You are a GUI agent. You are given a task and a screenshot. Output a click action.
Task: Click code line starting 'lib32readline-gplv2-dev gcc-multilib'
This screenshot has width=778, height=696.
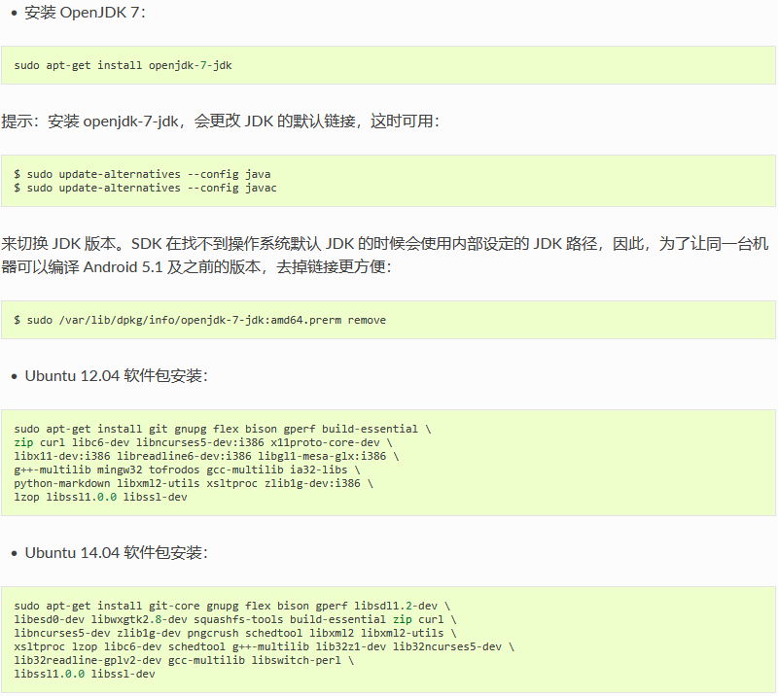click(184, 660)
